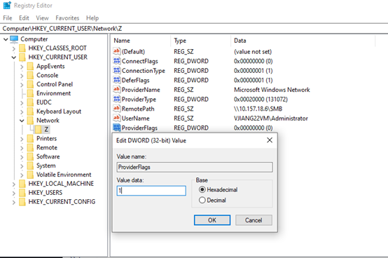The height and width of the screenshot is (258, 388).
Task: Collapse the HKEY_CURRENT_USER node
Action: click(13, 57)
